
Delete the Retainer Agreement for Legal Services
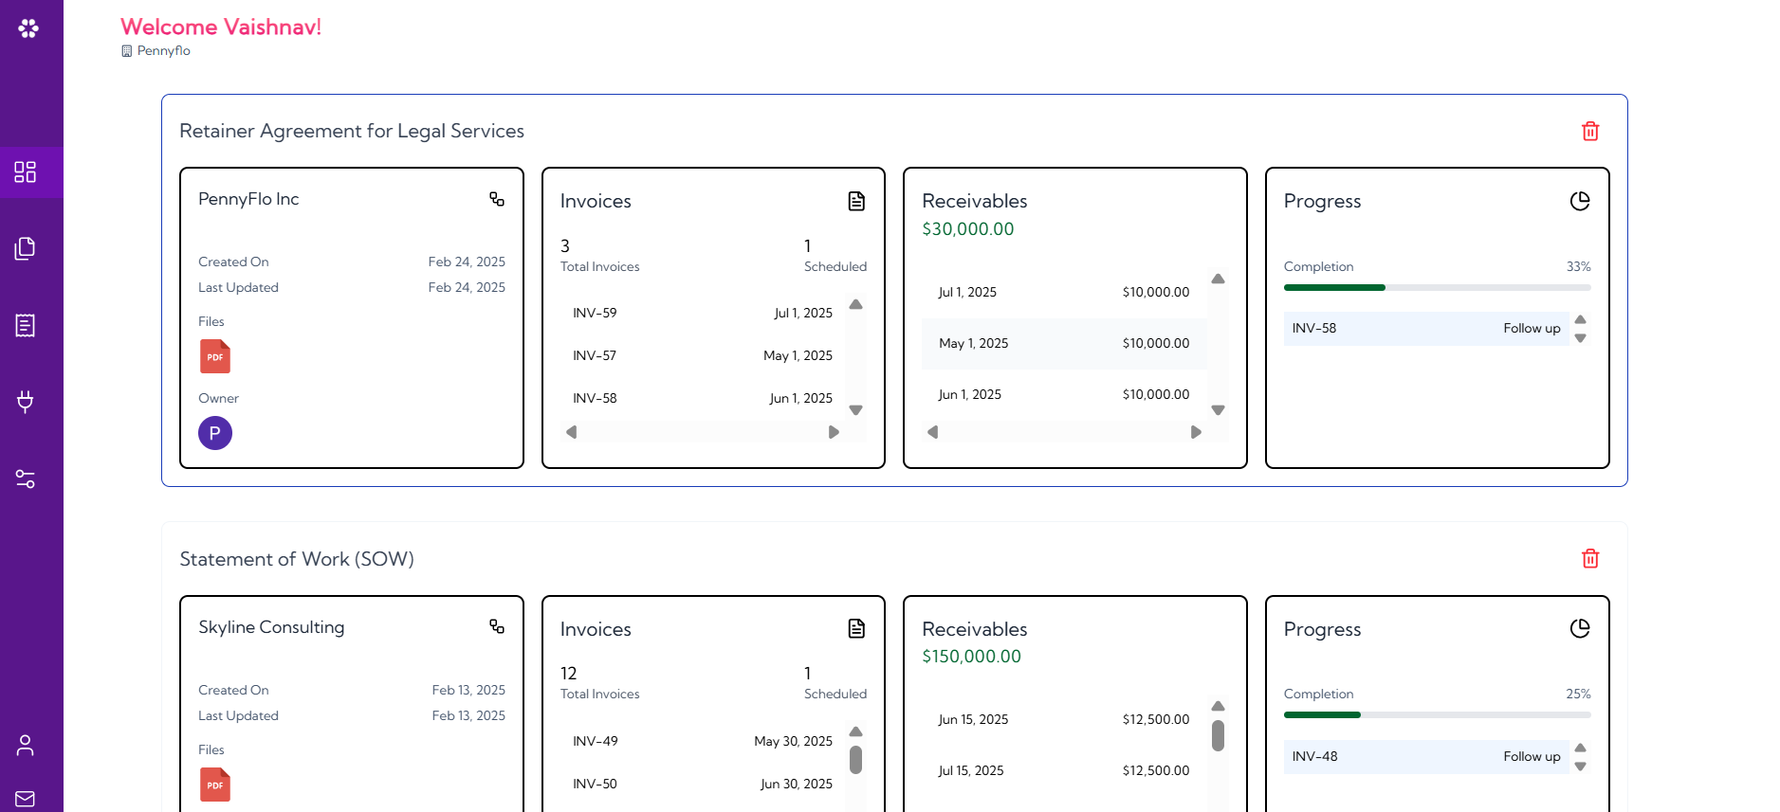[1590, 131]
